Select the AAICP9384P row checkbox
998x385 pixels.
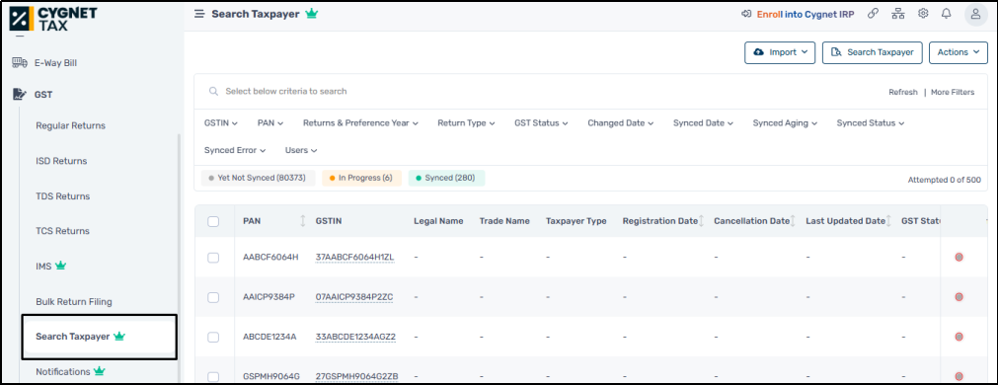click(214, 297)
